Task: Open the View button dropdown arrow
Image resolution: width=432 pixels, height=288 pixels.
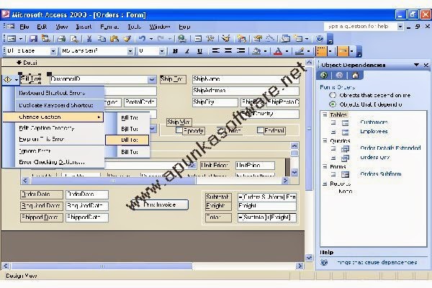Action: [21, 39]
